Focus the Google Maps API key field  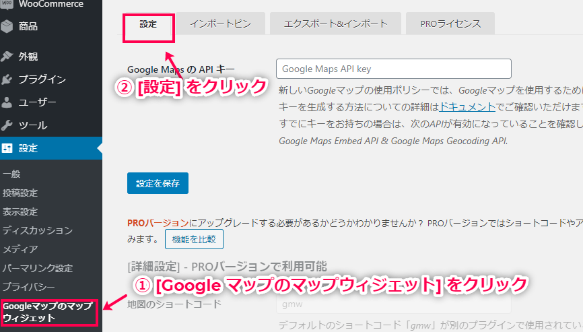pyautogui.click(x=393, y=69)
